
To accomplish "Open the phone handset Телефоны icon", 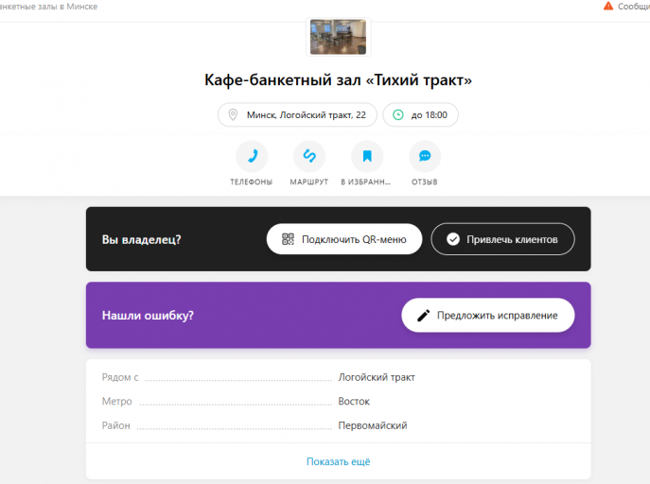I will coord(252,156).
